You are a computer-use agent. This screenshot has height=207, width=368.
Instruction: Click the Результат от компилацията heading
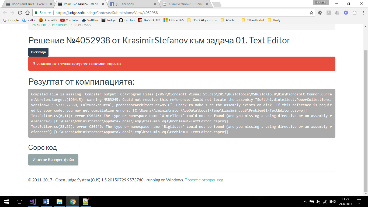pos(81,82)
